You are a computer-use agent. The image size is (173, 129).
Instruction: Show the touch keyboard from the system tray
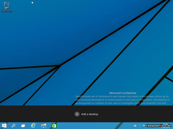pyautogui.click(x=135, y=126)
